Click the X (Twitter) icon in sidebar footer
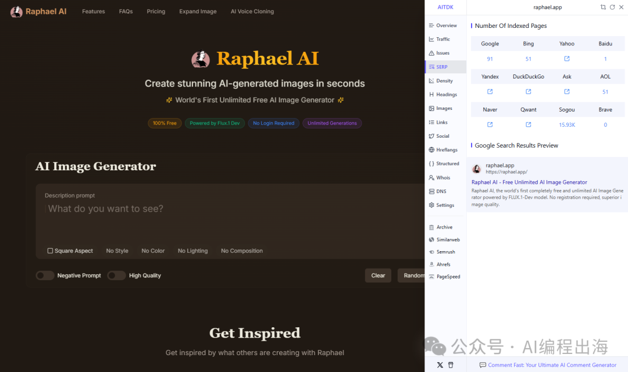Viewport: 628px width, 372px height. point(440,365)
